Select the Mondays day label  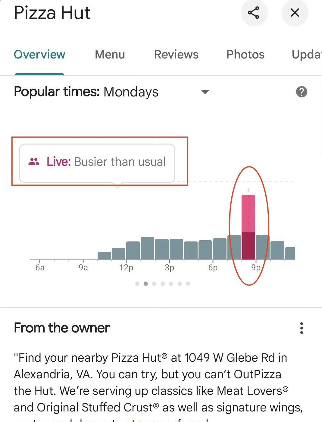tap(131, 92)
